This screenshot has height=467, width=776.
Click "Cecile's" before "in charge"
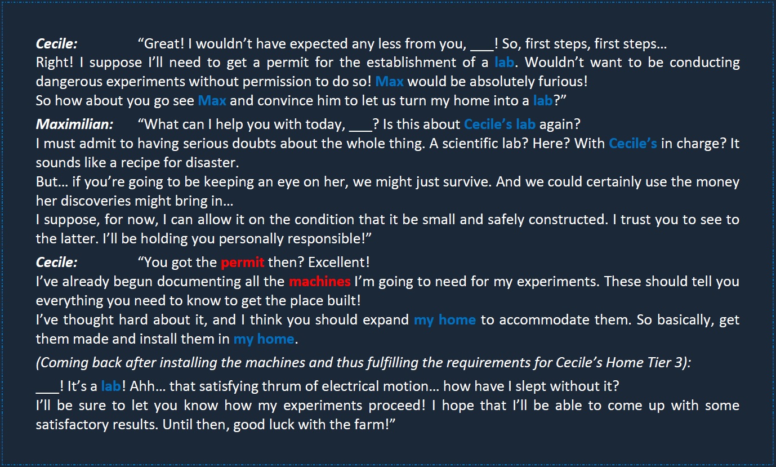[x=633, y=143]
